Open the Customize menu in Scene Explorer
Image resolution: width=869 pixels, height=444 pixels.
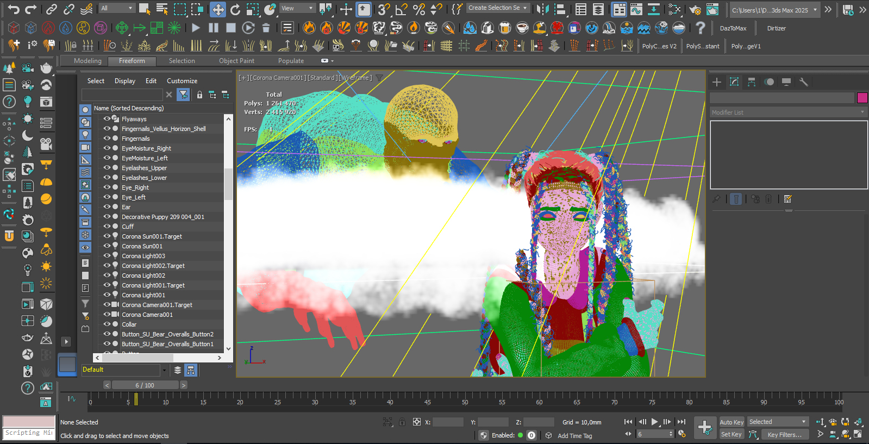coord(182,81)
